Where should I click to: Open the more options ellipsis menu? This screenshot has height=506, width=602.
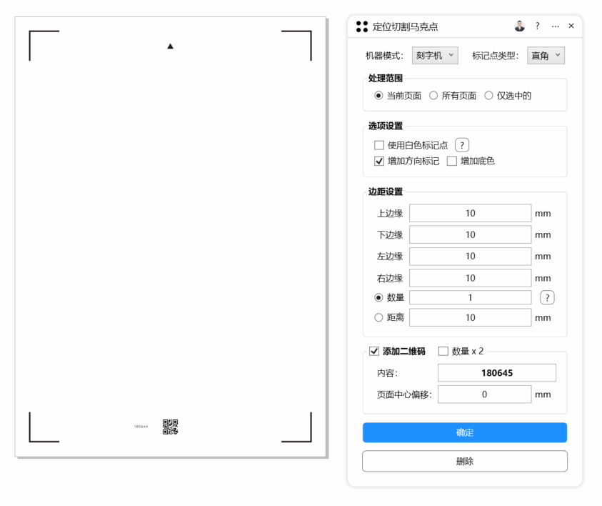point(556,26)
